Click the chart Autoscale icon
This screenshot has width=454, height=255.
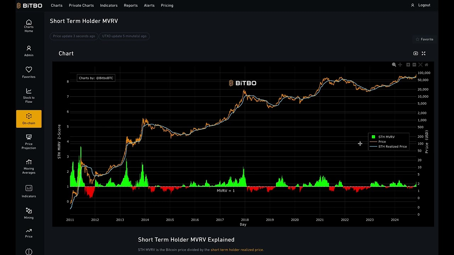pyautogui.click(x=420, y=65)
